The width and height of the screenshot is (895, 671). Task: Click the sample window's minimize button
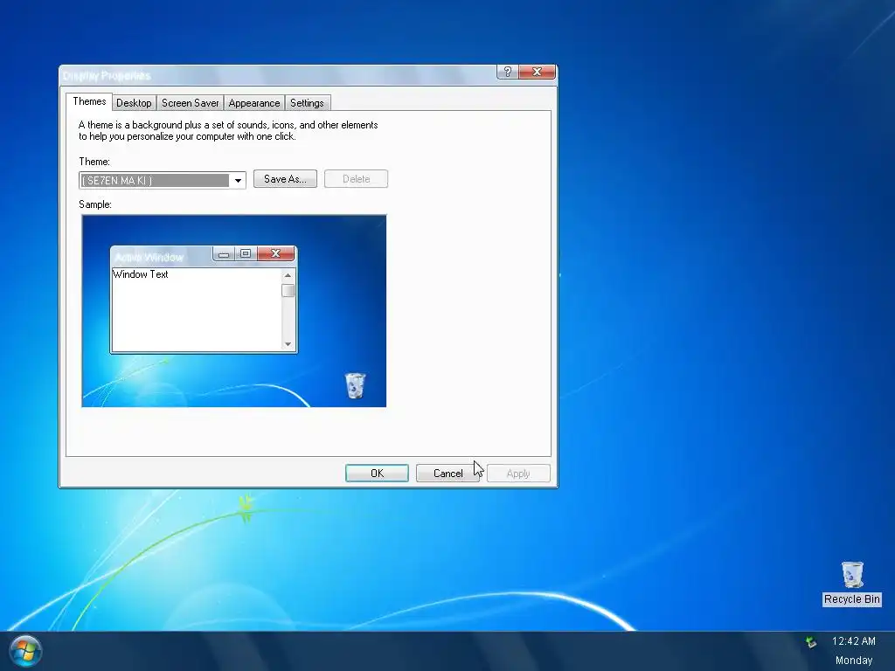pos(224,253)
